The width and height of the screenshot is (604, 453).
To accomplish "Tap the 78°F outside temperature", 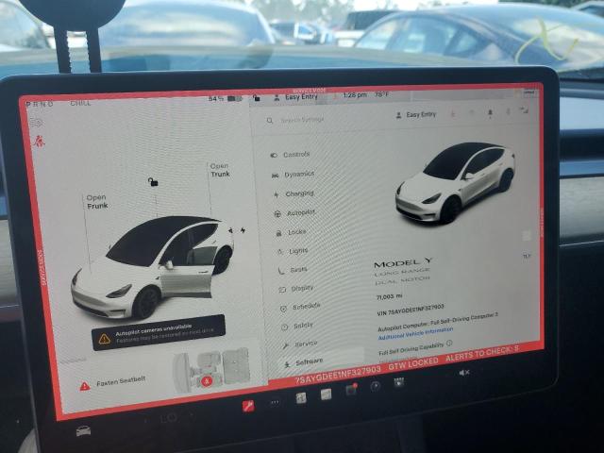I will coord(381,94).
